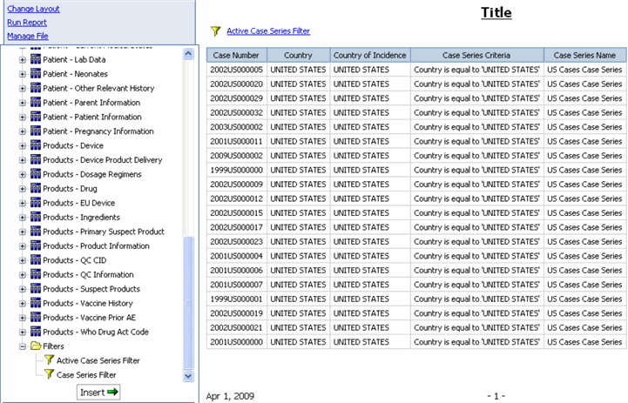Click the Products - Drug table icon
Viewport: 628px width, 403px height.
pyautogui.click(x=36, y=189)
